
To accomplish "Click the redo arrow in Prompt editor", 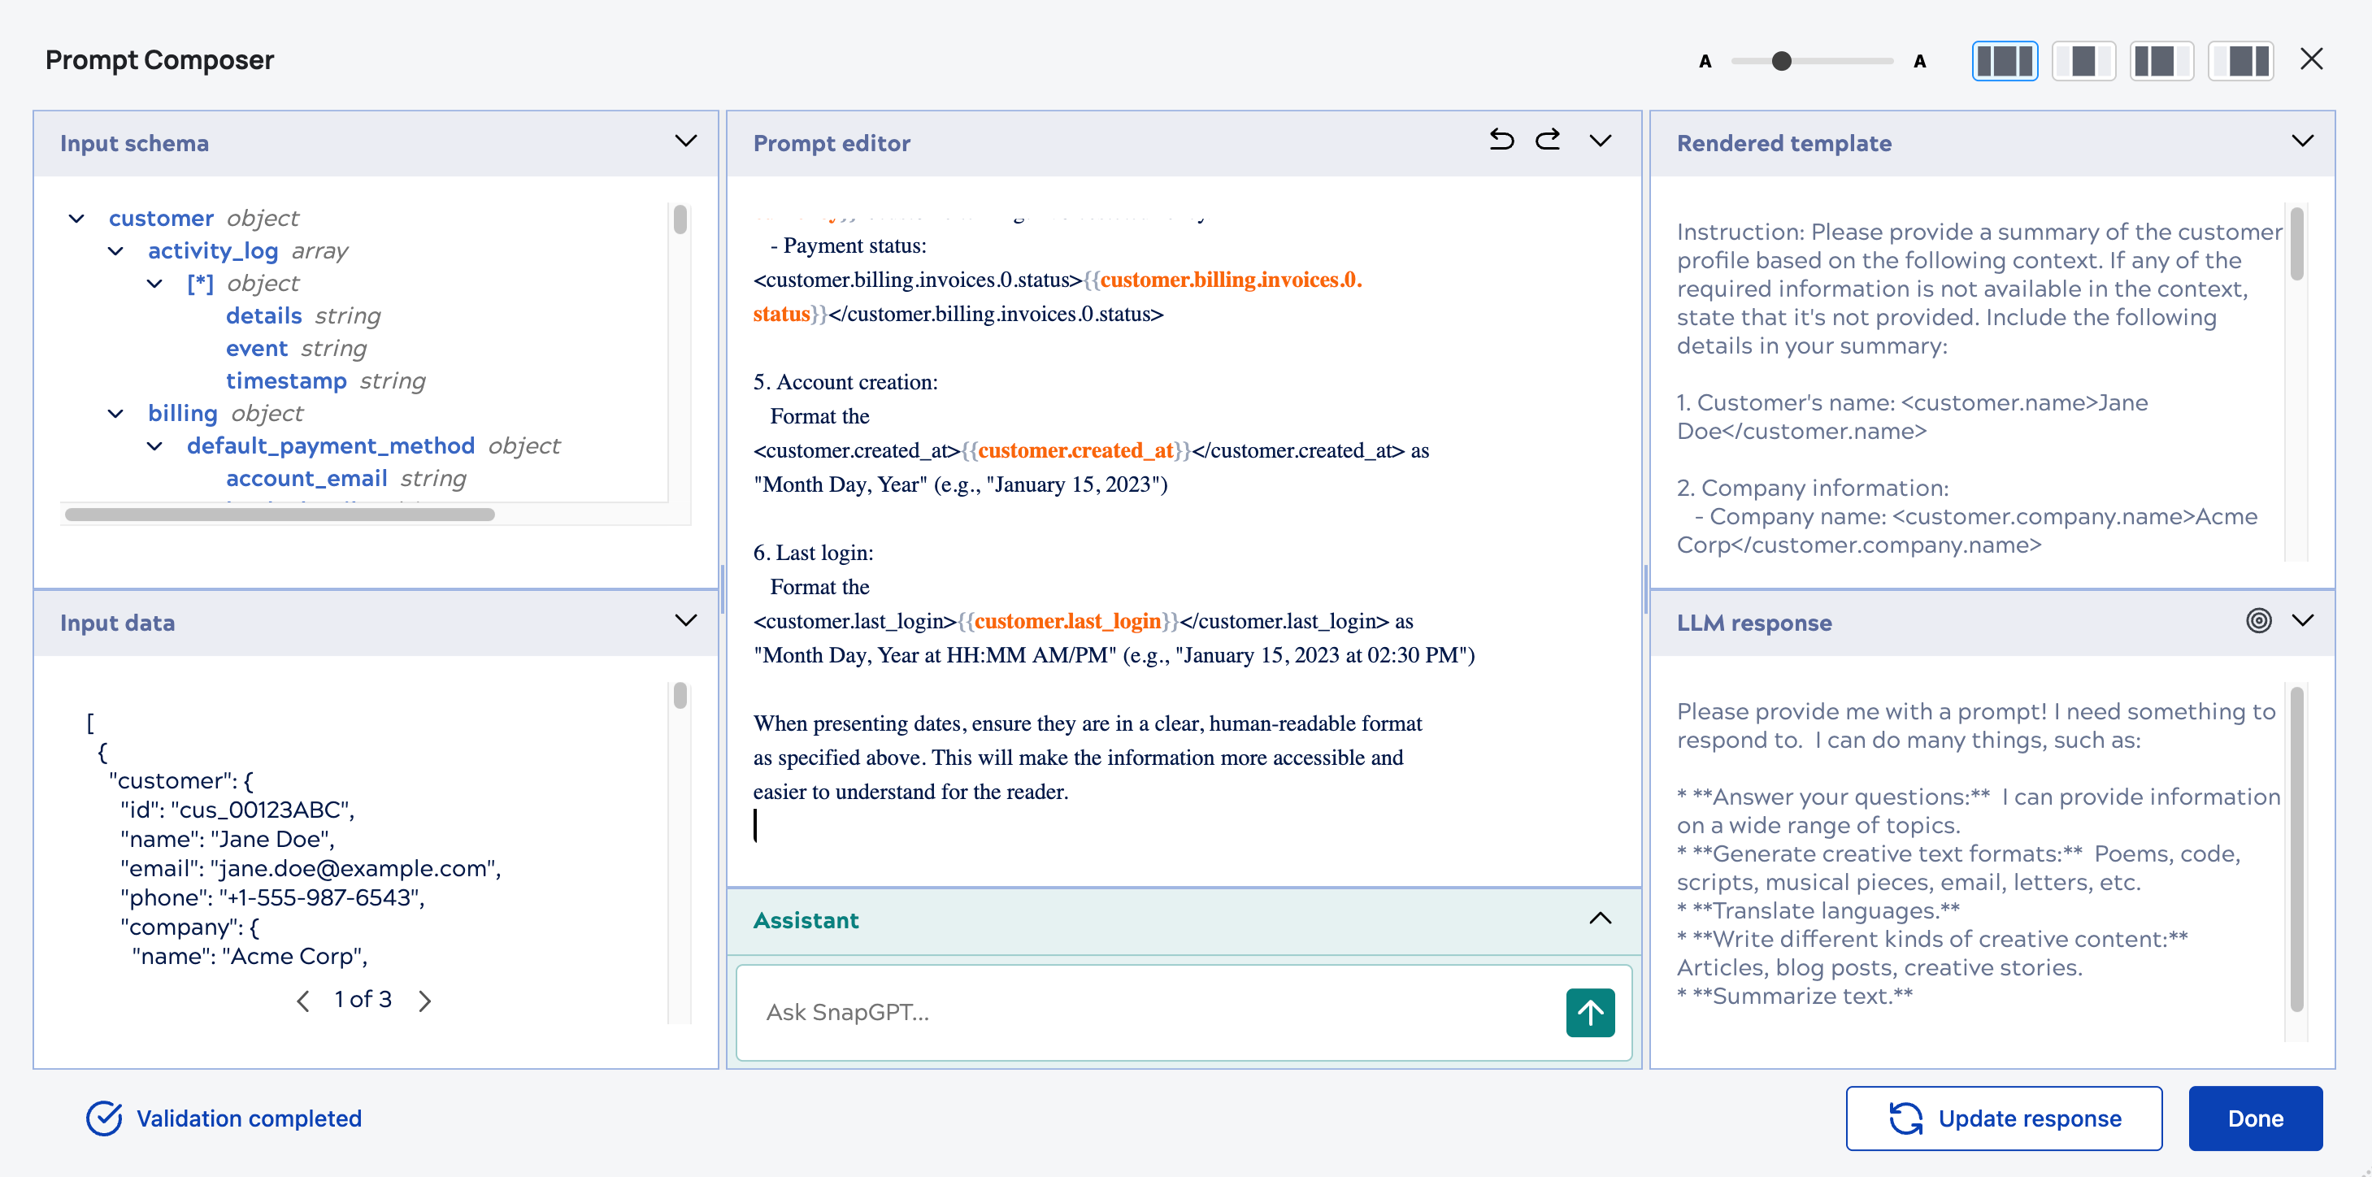I will (x=1548, y=140).
